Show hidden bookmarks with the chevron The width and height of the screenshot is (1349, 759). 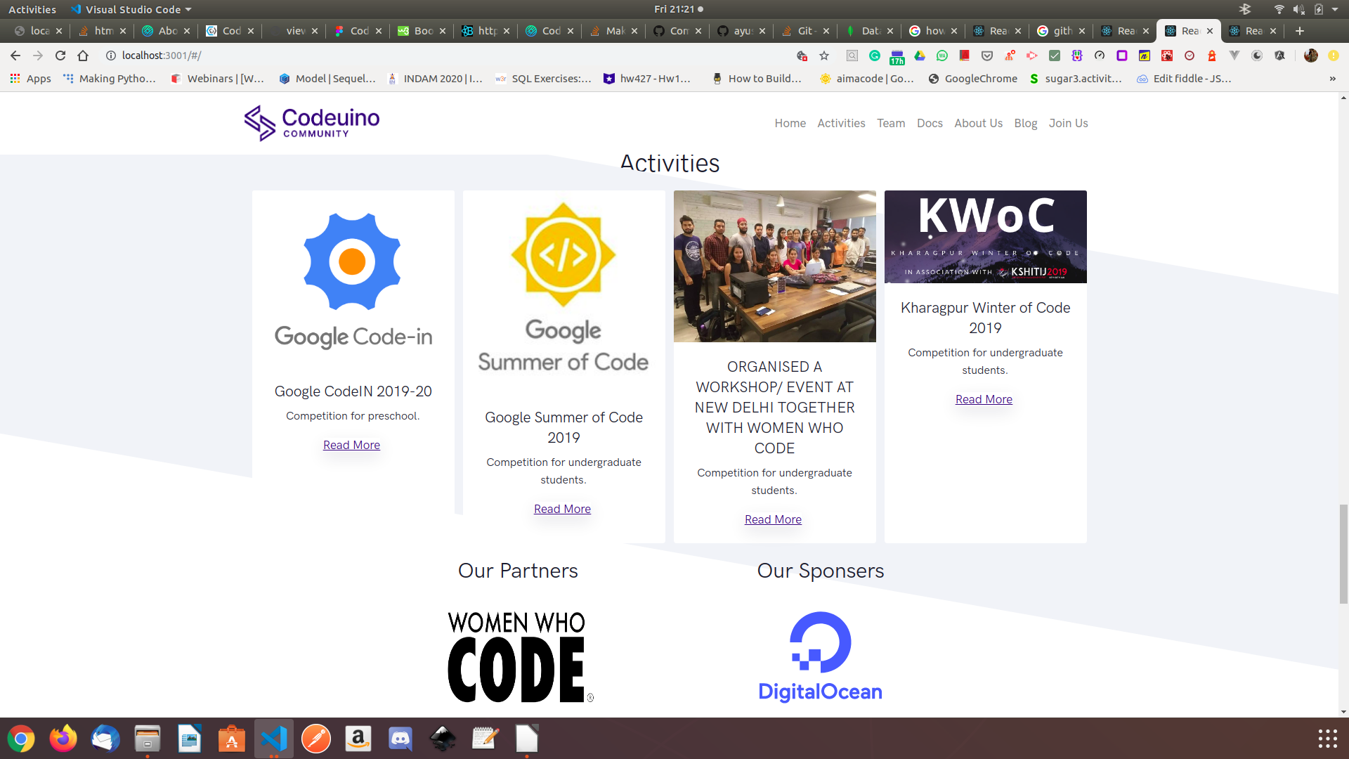click(1332, 79)
